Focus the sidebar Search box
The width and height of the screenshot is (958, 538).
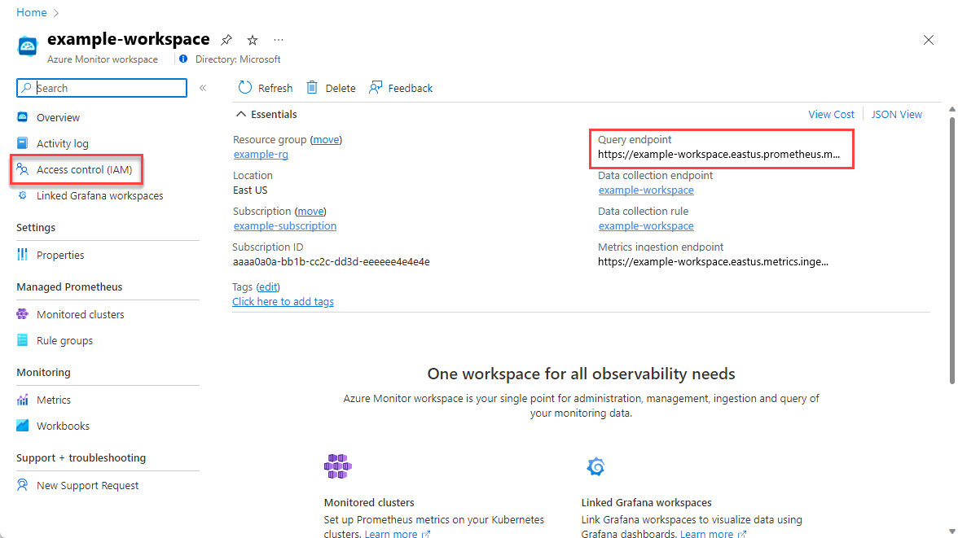pyautogui.click(x=101, y=88)
